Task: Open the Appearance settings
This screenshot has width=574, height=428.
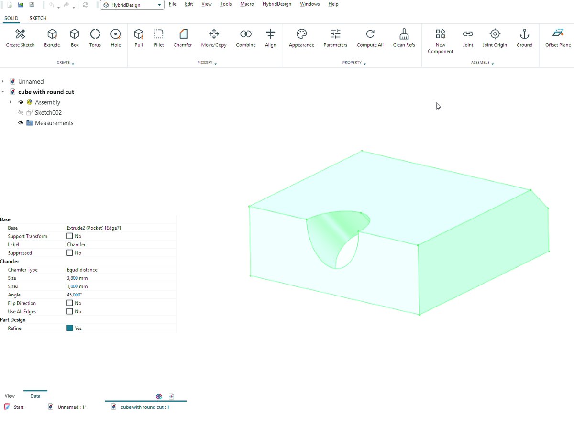Action: 301,38
